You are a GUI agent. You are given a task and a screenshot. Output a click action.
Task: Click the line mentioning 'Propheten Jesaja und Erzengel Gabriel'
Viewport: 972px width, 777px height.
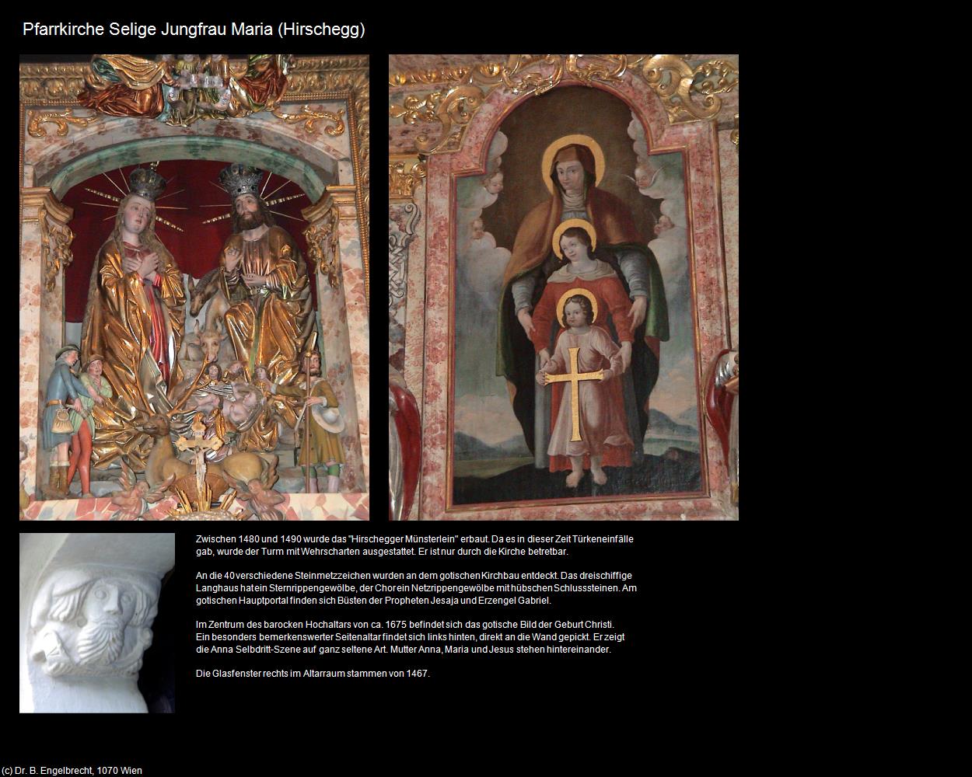coord(373,601)
